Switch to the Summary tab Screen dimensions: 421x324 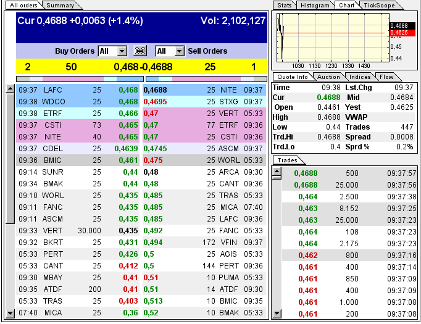pyautogui.click(x=60, y=6)
